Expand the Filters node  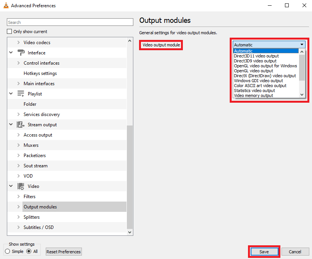[19, 196]
